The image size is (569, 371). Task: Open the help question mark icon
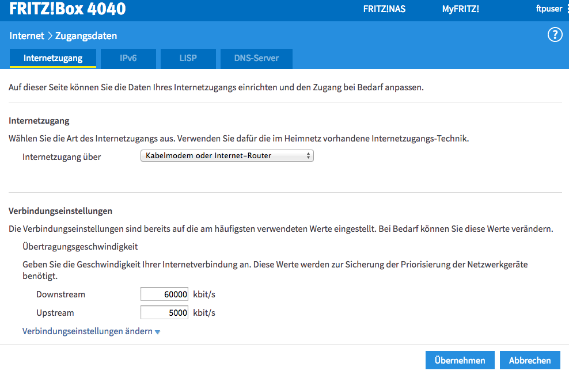click(555, 35)
